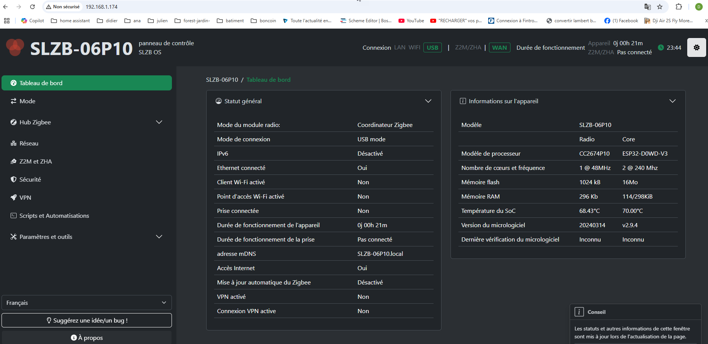Click the v2.9.4 firmware version
708x344 pixels.
(x=630, y=225)
